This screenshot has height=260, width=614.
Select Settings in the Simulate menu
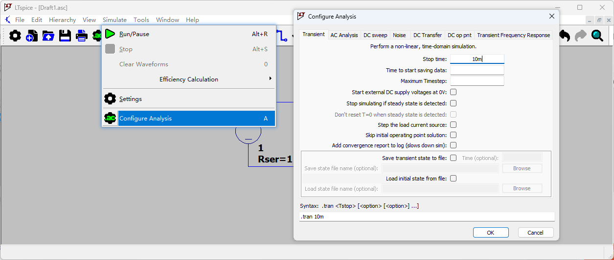pyautogui.click(x=189, y=99)
